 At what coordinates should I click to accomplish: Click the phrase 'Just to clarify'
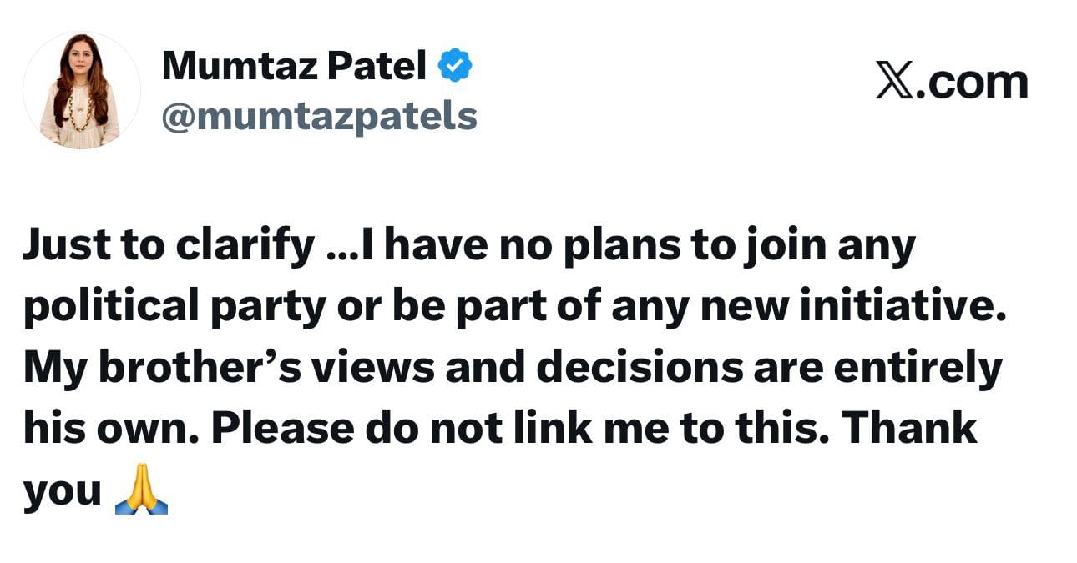coord(168,247)
